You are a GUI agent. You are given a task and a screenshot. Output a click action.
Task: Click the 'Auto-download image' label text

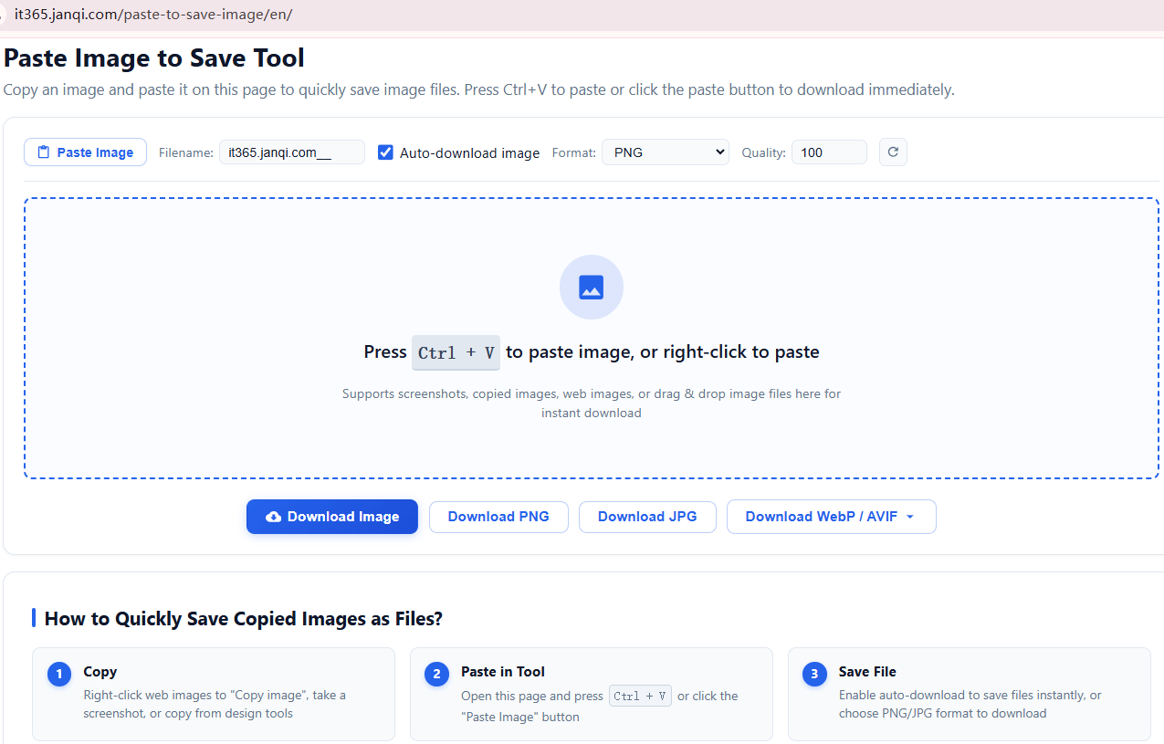point(470,152)
